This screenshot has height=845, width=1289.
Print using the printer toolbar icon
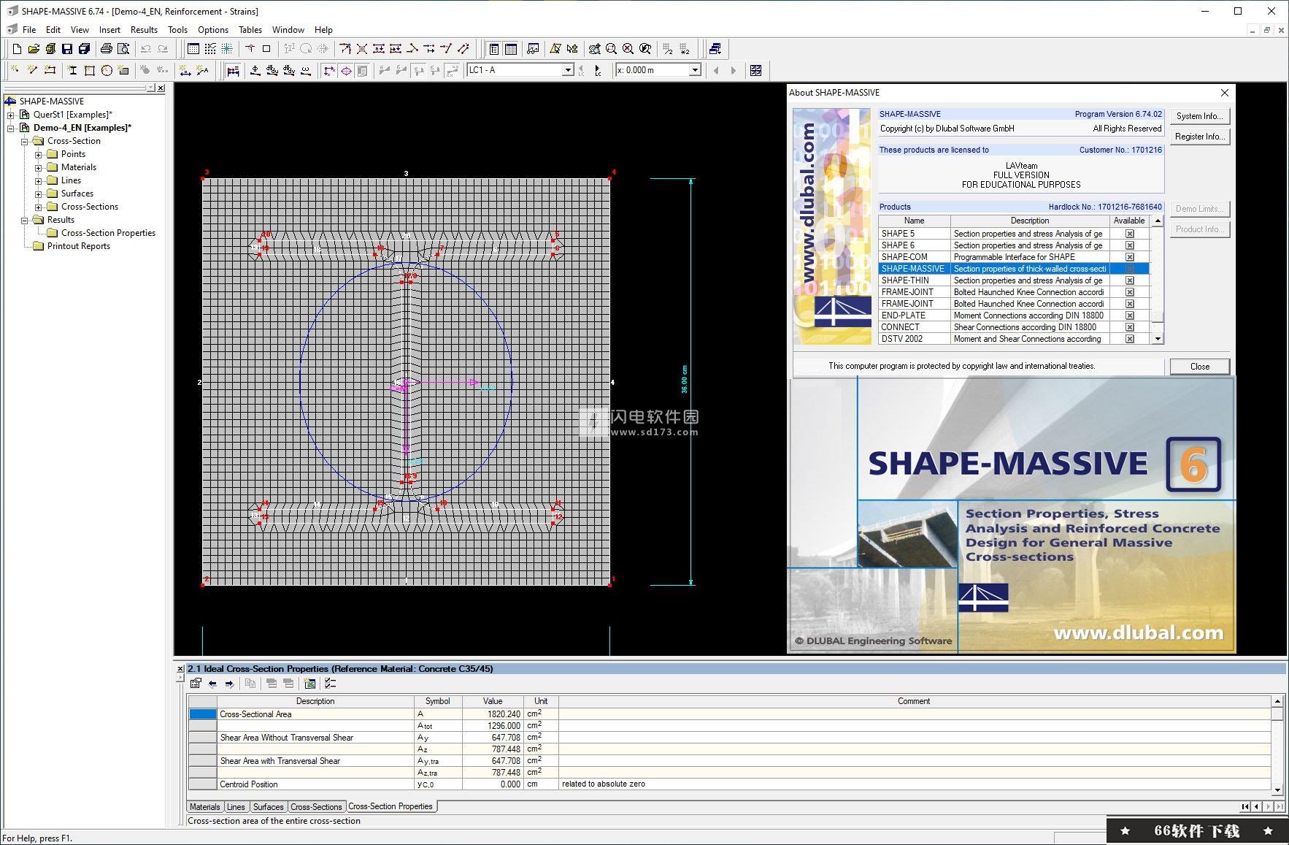pyautogui.click(x=107, y=49)
